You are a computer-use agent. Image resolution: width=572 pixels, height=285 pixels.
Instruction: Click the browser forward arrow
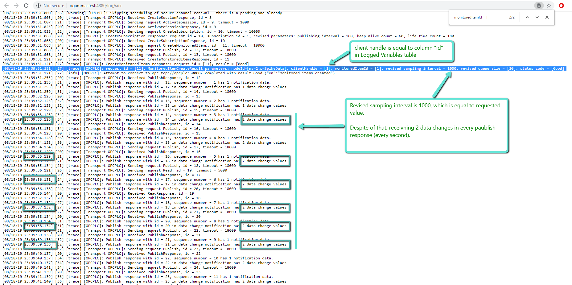coord(16,6)
